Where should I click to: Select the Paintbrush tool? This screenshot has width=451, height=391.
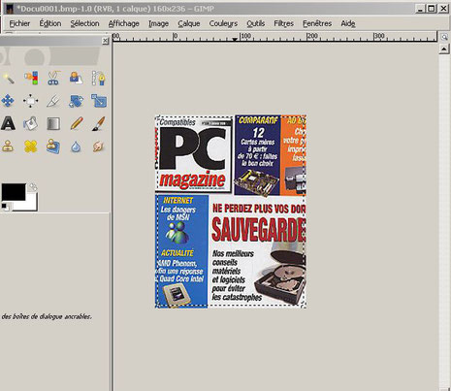coord(98,123)
